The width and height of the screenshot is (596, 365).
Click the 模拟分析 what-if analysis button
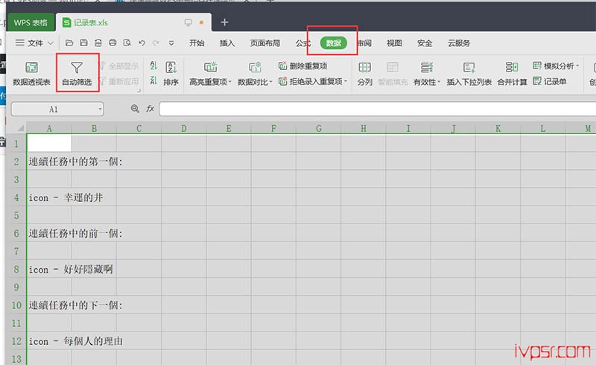point(556,66)
